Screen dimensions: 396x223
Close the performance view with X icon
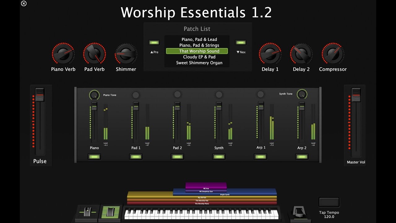point(24,3)
